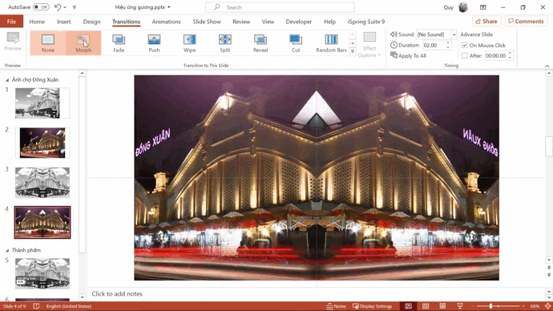The image size is (553, 311).
Task: Open the iSpring Suite 9 tab
Action: pos(366,22)
